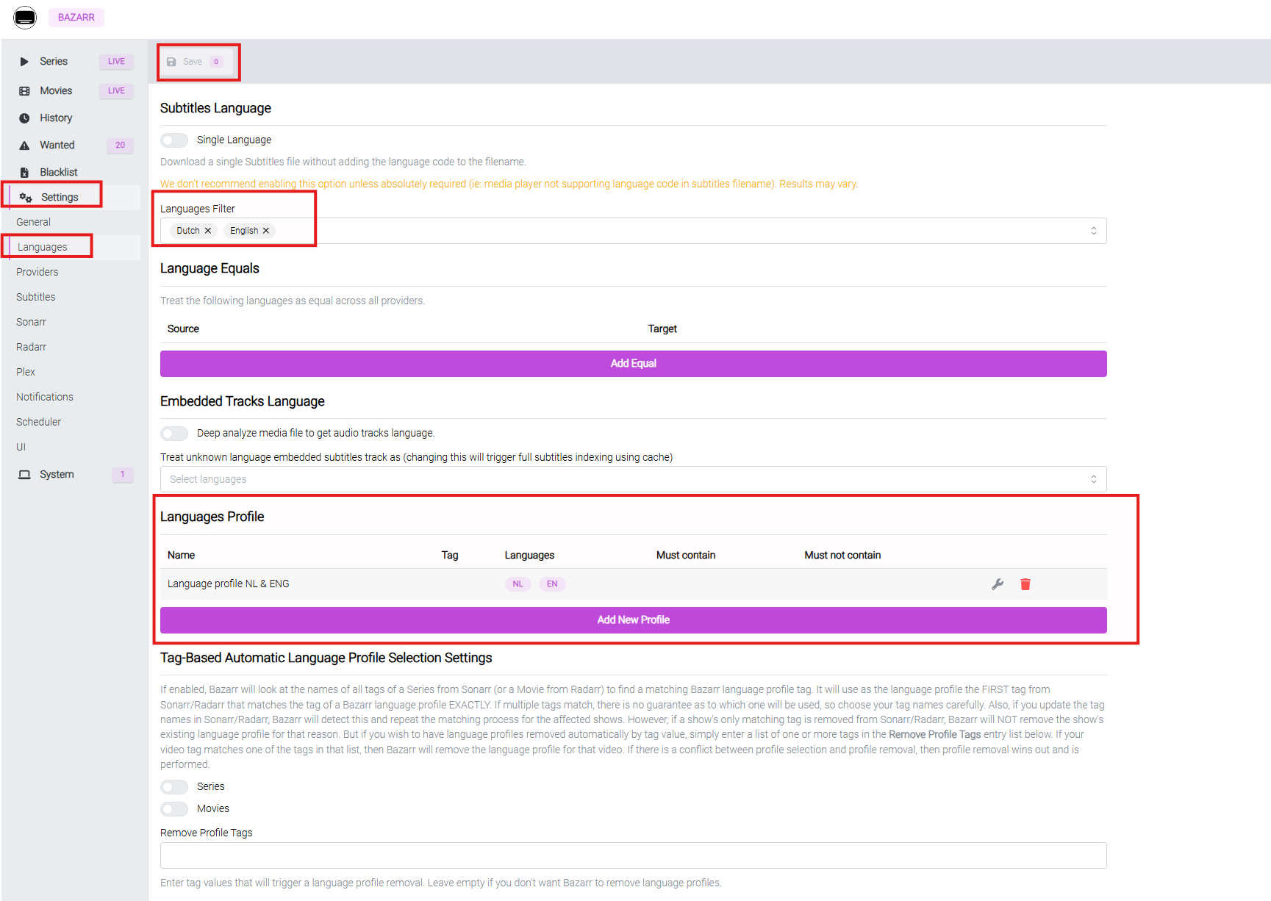Open the Providers settings page
The image size is (1271, 901).
(37, 272)
